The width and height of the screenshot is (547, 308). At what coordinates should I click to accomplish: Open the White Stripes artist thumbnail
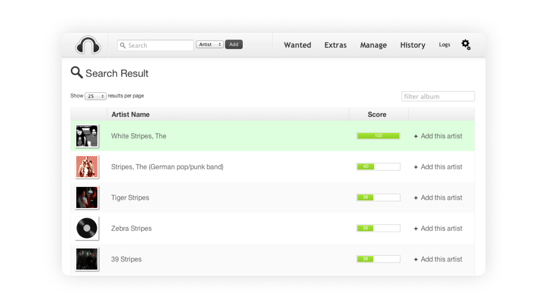point(87,136)
